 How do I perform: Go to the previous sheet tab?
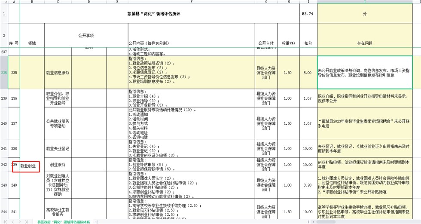pos(12,221)
